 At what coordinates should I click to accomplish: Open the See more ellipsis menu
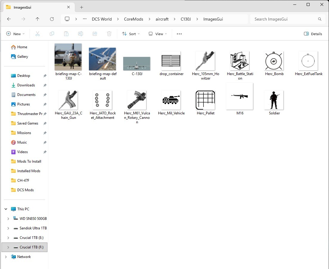click(179, 34)
